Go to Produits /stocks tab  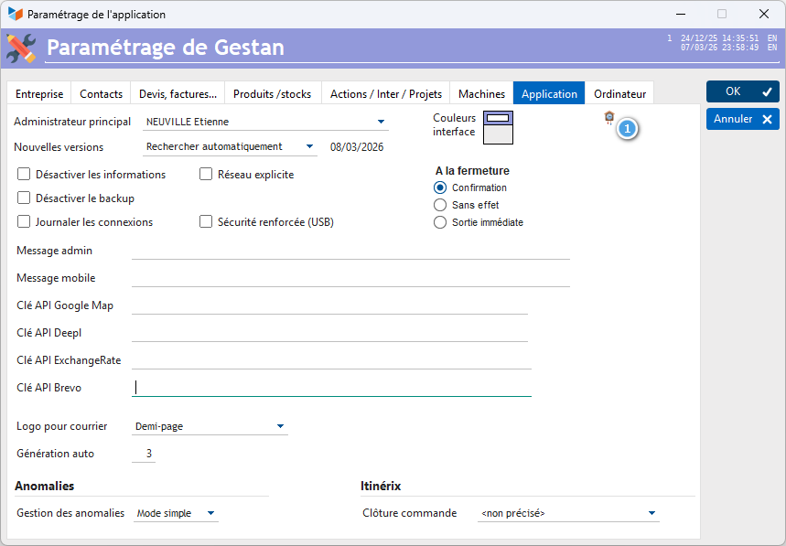point(272,94)
